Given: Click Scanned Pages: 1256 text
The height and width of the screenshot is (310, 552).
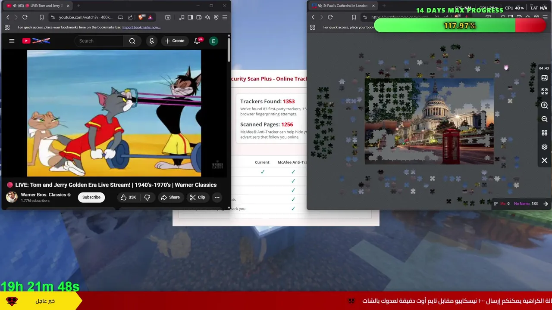Looking at the screenshot, I should pos(267,124).
